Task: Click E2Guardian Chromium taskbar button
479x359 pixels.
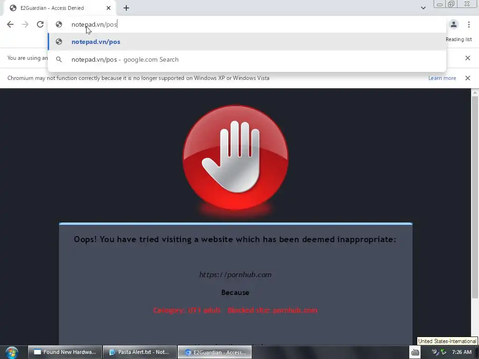Action: (215, 352)
